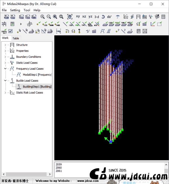
Task: Click the zoom out magnifier
Action: tap(49, 17)
